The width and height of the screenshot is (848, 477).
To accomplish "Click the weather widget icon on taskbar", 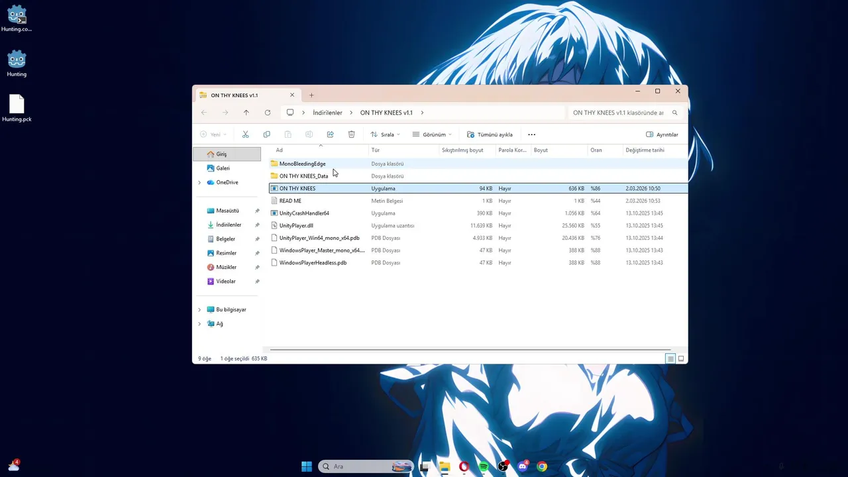I will coord(13,466).
